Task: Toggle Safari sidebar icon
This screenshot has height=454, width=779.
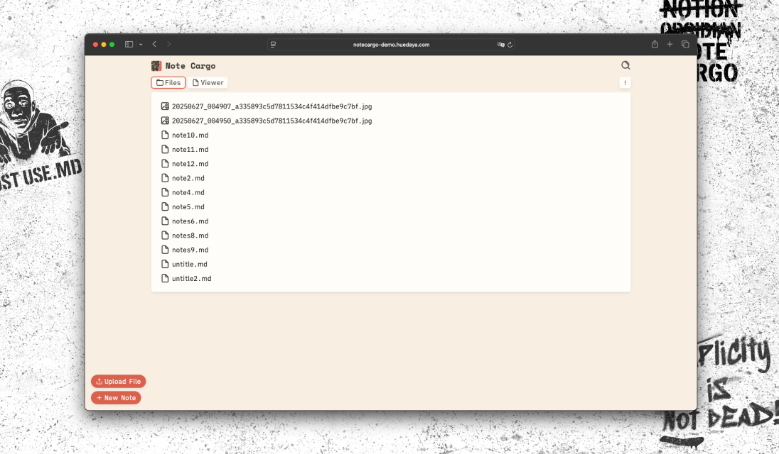Action: pos(129,45)
